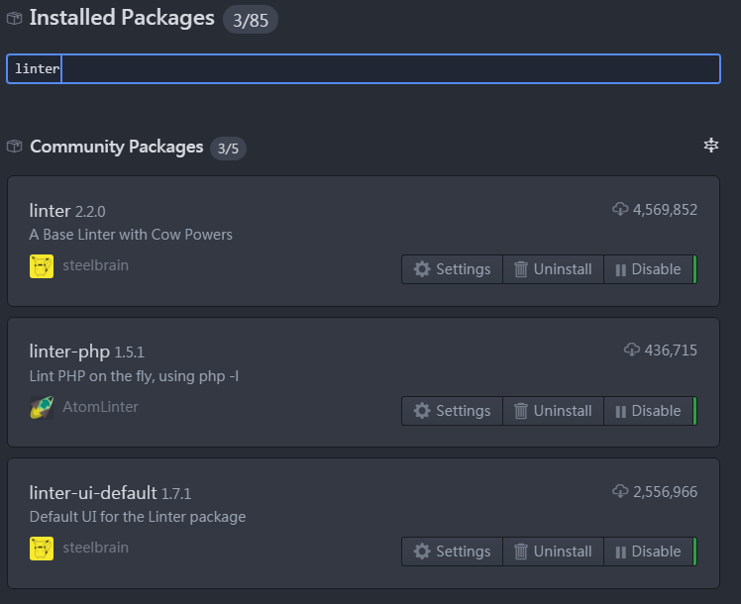The image size is (741, 604).
Task: Disable the linter-php package
Action: 648,411
